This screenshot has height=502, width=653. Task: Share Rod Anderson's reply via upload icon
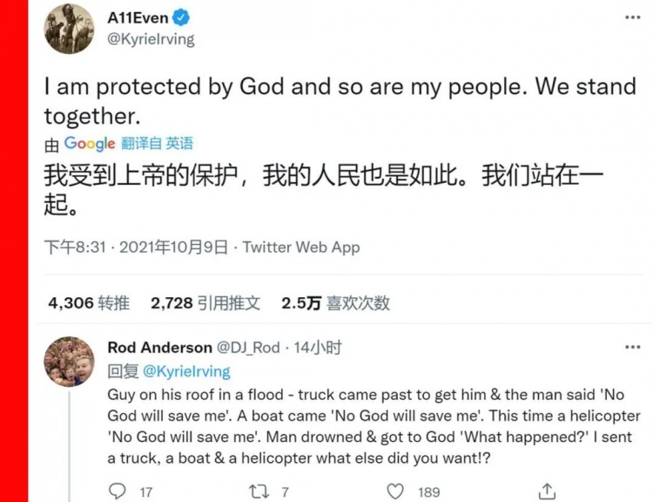[x=548, y=492]
